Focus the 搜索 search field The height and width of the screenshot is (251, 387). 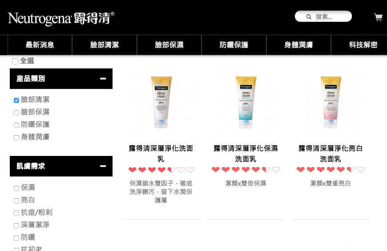(x=323, y=16)
